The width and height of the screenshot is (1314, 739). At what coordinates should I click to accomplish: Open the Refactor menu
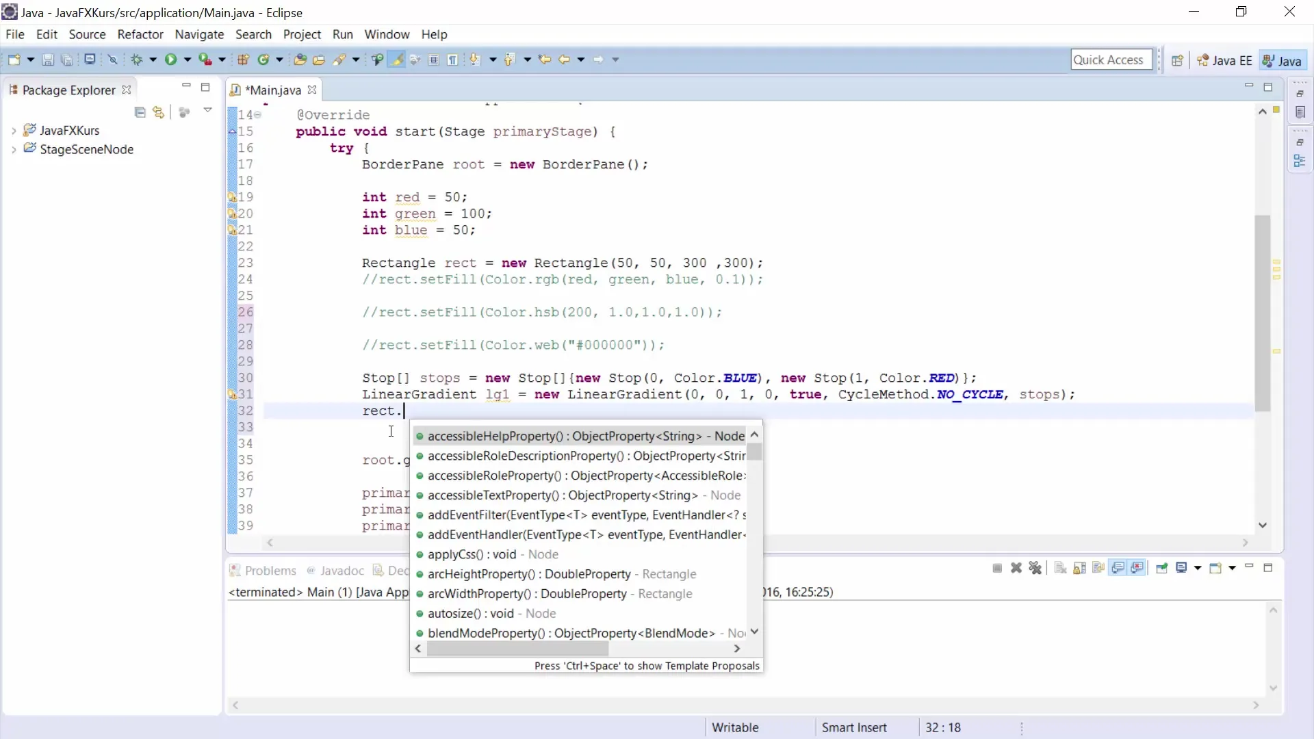[x=140, y=34]
